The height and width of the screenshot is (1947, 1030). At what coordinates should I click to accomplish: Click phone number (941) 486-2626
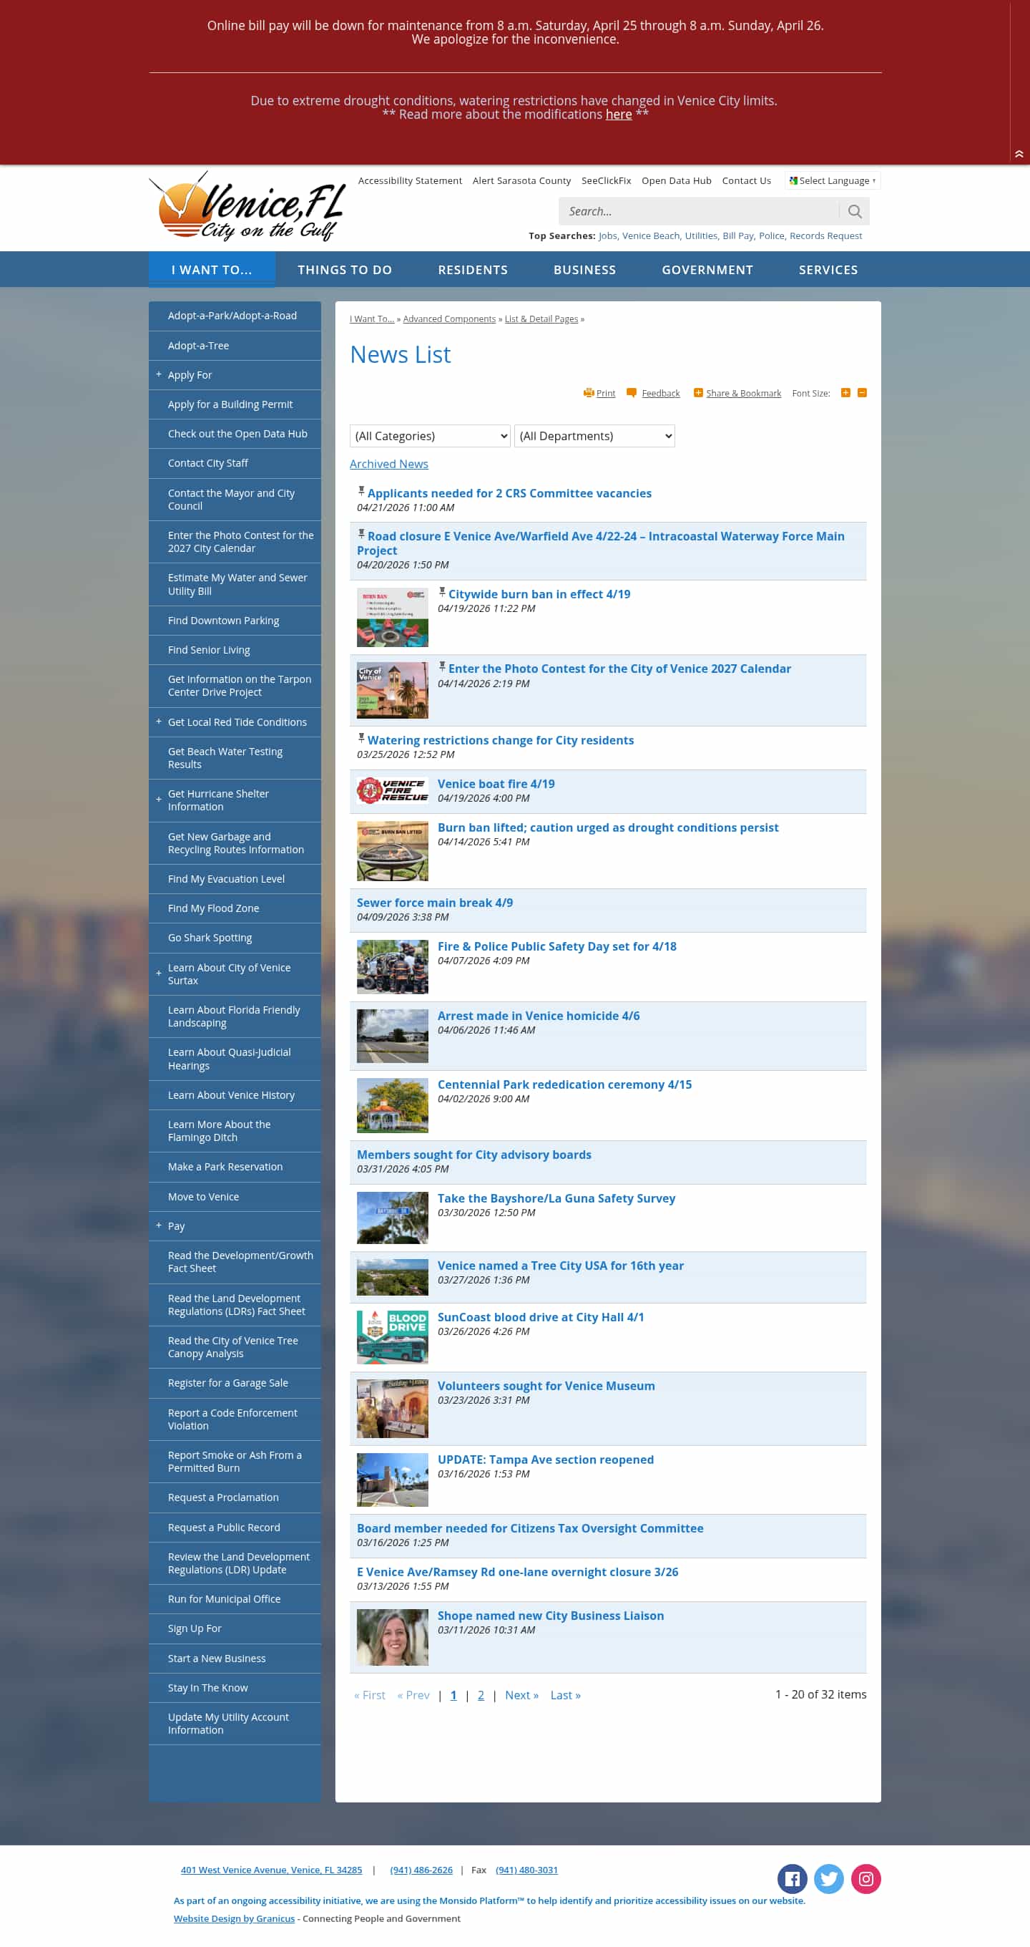(421, 1870)
